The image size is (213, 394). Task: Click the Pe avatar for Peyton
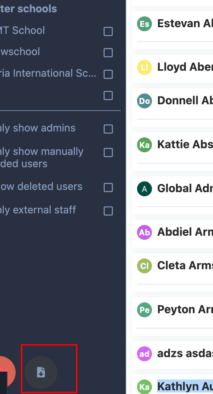(144, 309)
